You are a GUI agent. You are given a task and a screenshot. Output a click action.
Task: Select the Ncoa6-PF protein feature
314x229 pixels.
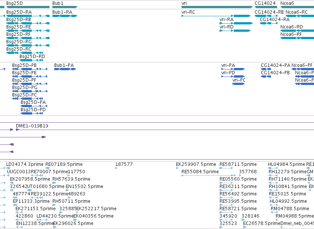tap(303, 69)
